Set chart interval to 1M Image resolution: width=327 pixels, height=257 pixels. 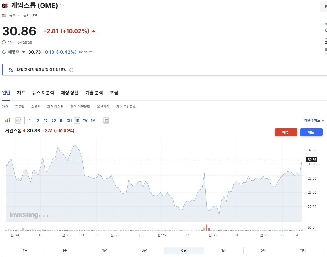93,120
